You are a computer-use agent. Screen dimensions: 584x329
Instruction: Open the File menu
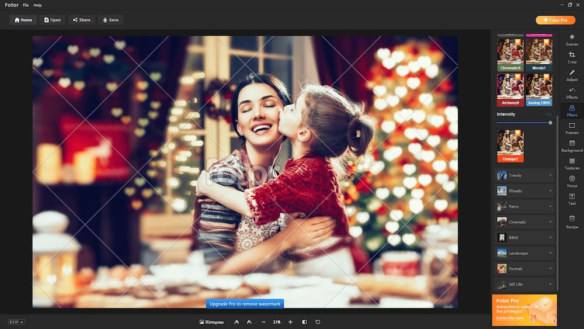tap(26, 5)
